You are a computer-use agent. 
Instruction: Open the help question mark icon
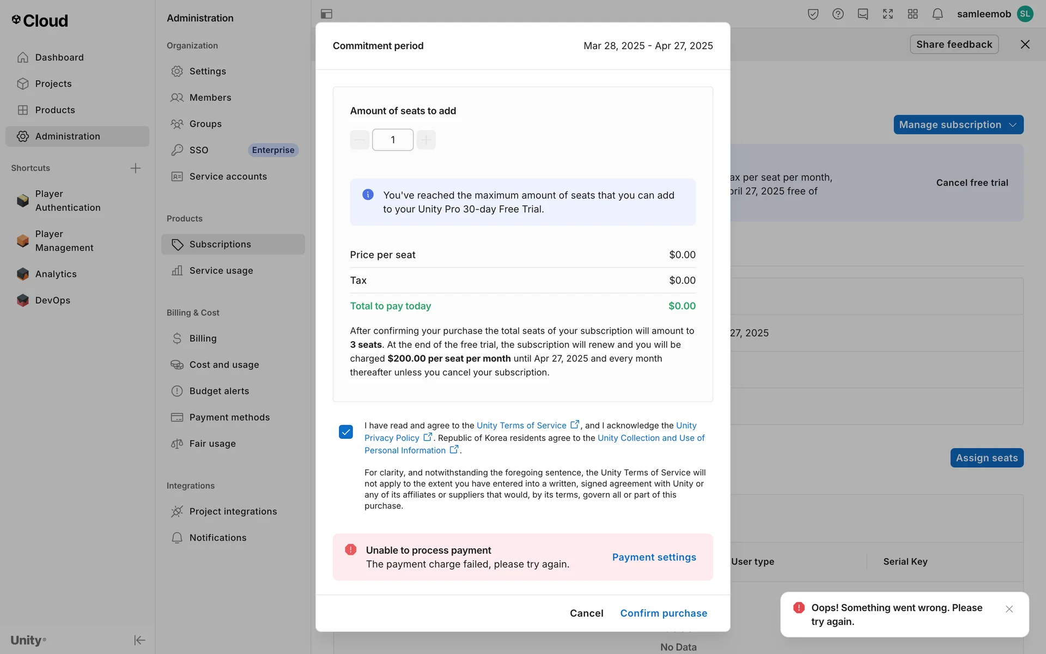[838, 14]
